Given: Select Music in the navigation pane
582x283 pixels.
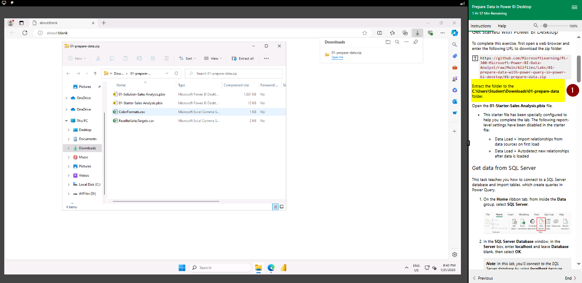Looking at the screenshot, I should 83,157.
